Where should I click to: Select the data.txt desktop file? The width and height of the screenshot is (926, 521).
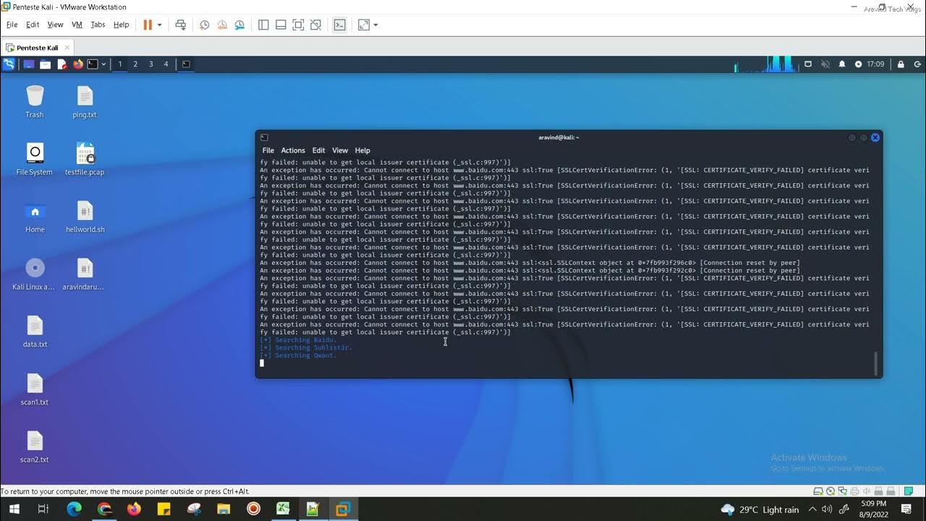coord(35,331)
